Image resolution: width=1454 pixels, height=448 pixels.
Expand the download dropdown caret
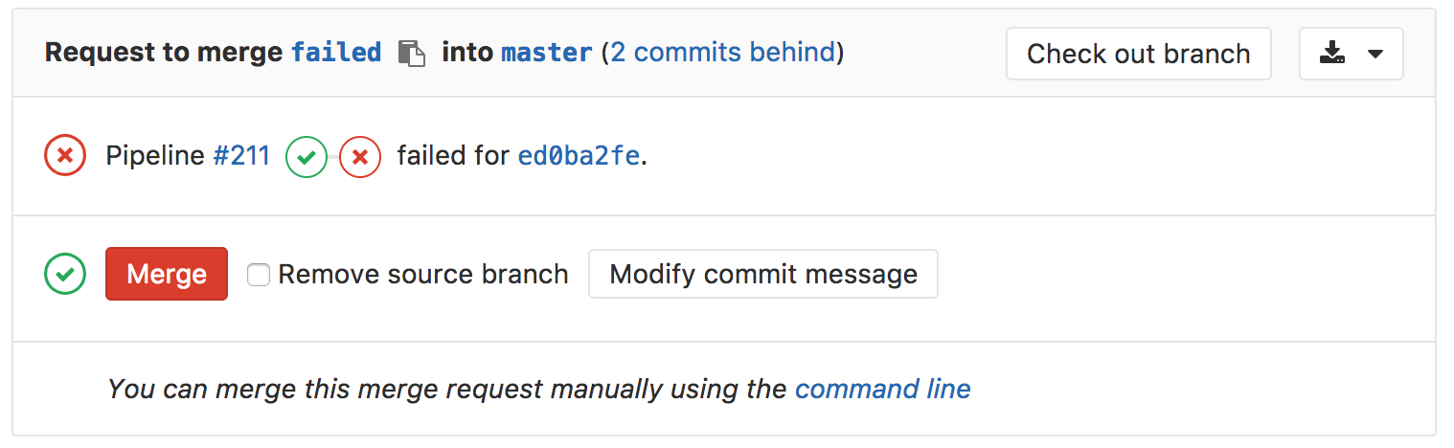click(1375, 54)
